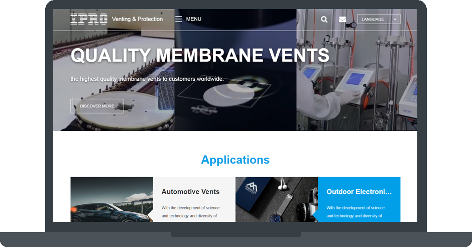Click the car thumbnail image
Screen dimensions: 472x247
(111, 199)
